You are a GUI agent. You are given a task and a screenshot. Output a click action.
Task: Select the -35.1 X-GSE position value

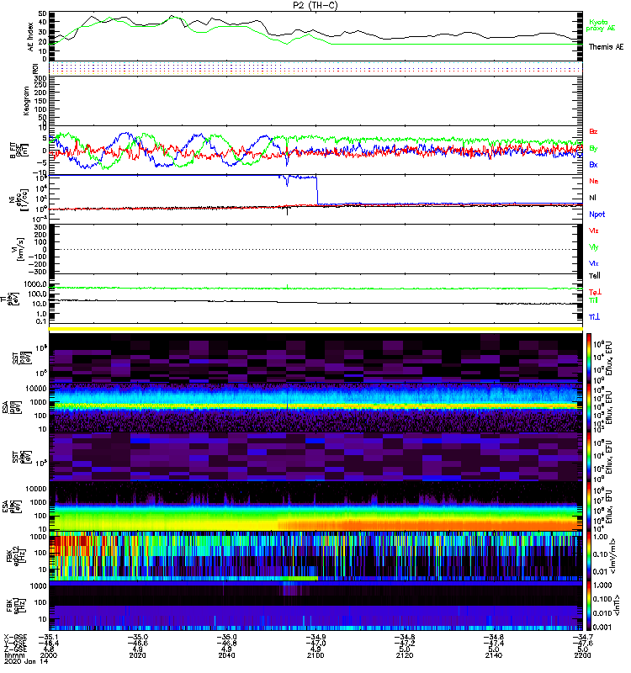49,637
